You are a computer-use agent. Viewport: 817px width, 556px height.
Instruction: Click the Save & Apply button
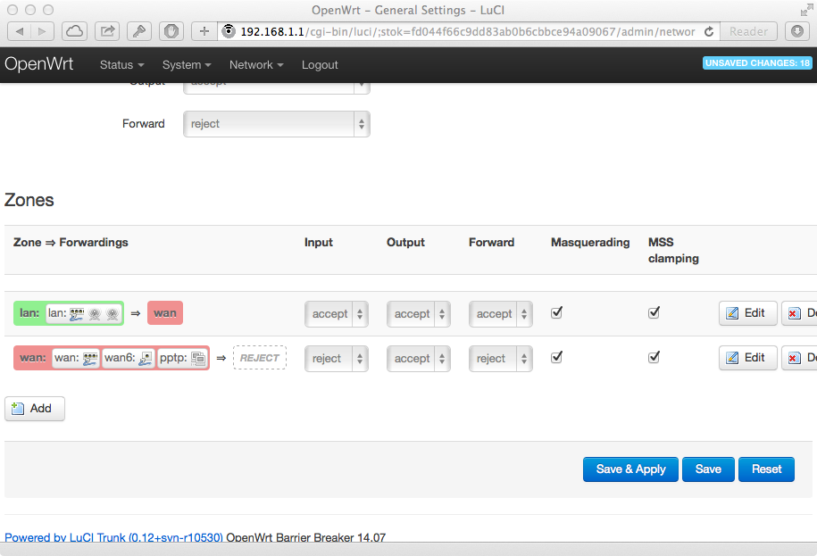click(x=630, y=469)
